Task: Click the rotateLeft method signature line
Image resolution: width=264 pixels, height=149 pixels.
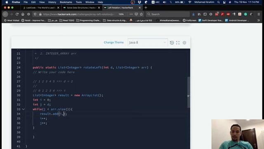Action: click(92, 67)
